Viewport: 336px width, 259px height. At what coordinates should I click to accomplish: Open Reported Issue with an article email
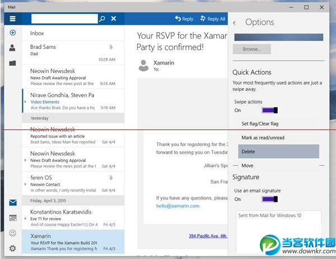point(73,135)
